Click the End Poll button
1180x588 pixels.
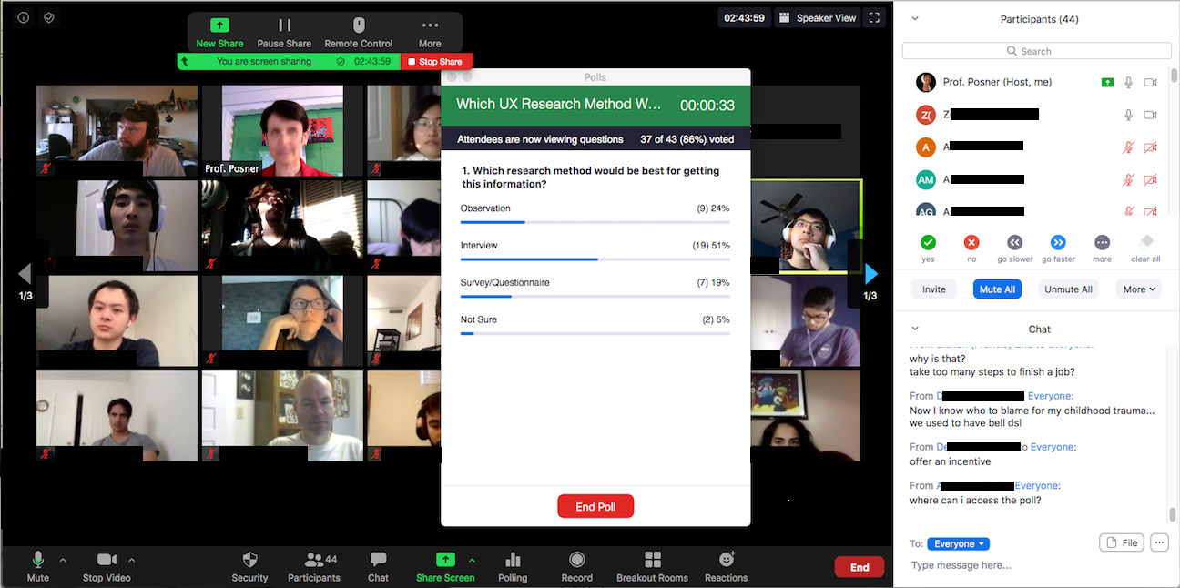click(595, 506)
